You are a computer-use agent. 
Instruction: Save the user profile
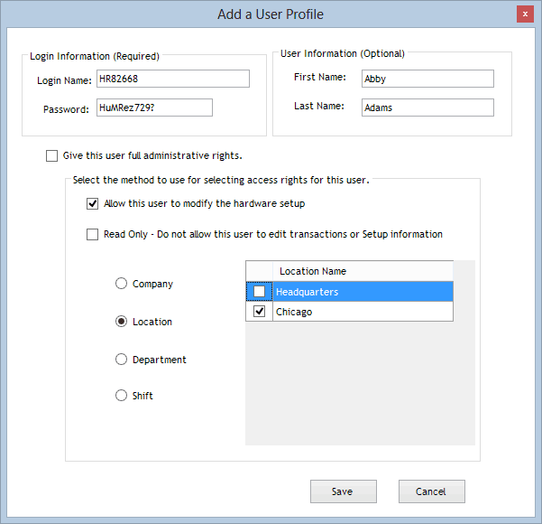(x=344, y=491)
